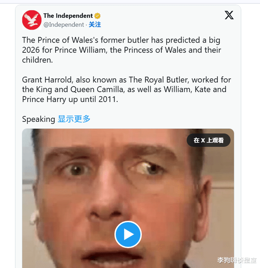
Task: Click the gold verified badge
Action: pos(97,16)
